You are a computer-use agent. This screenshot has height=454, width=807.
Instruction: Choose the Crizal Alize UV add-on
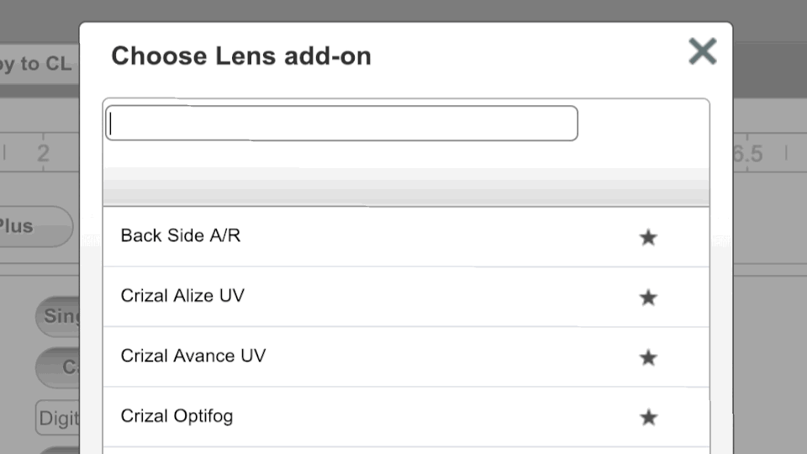pyautogui.click(x=182, y=296)
